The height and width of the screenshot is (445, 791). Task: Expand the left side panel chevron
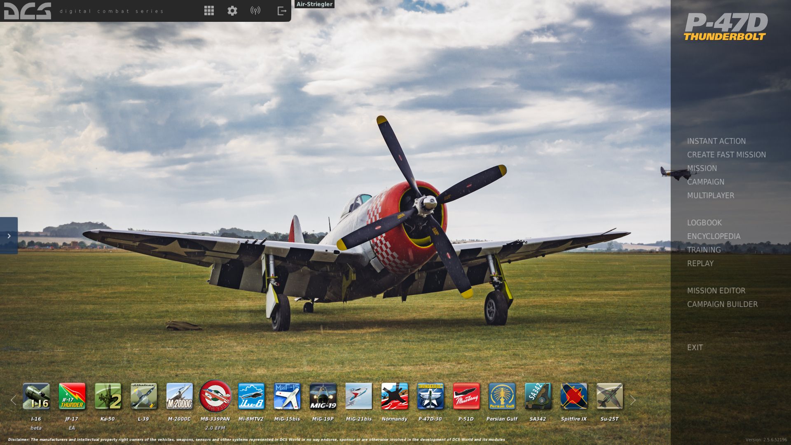[x=9, y=236]
